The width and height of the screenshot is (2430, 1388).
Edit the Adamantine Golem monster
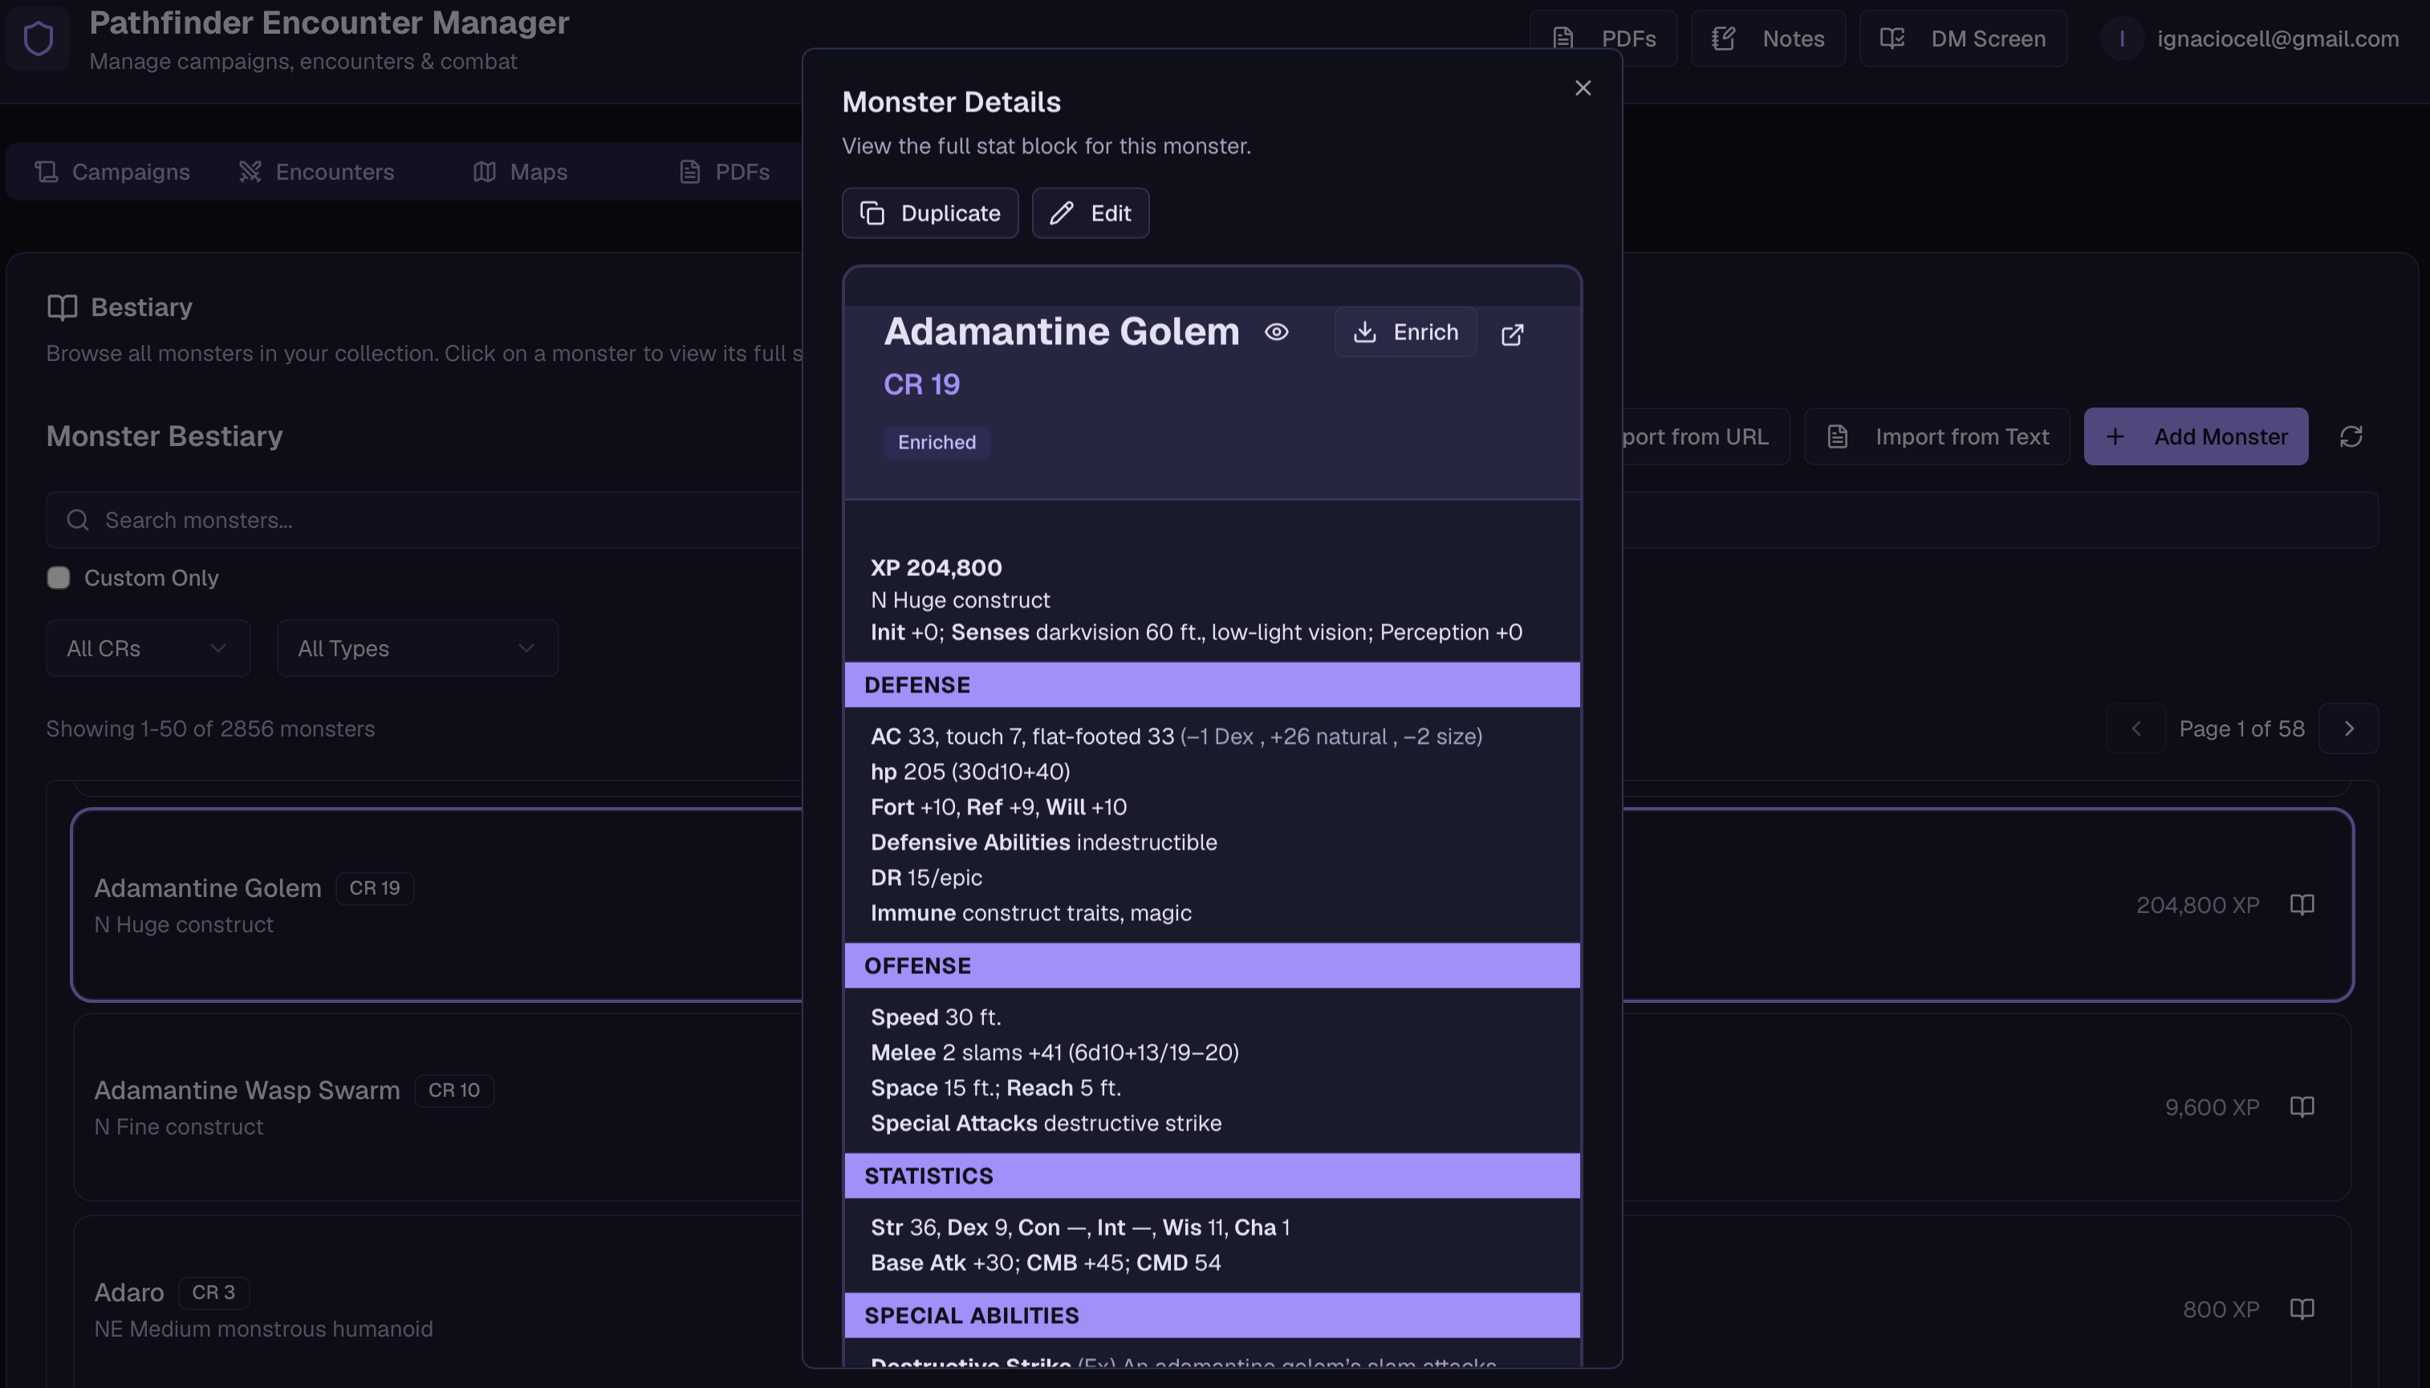click(1091, 213)
